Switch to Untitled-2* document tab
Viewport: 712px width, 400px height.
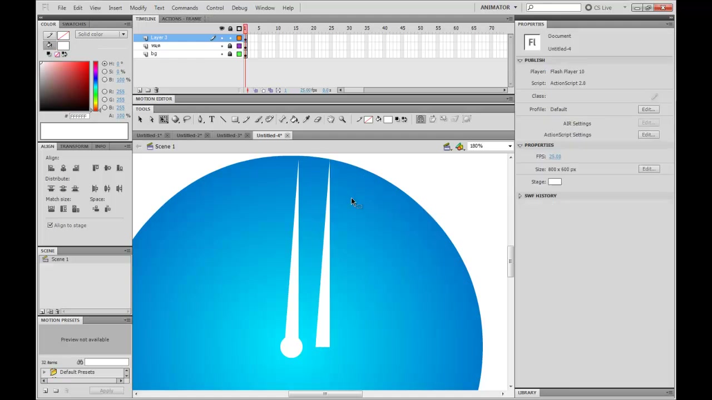click(189, 136)
